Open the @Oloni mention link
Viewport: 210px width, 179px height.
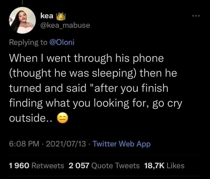click(62, 42)
